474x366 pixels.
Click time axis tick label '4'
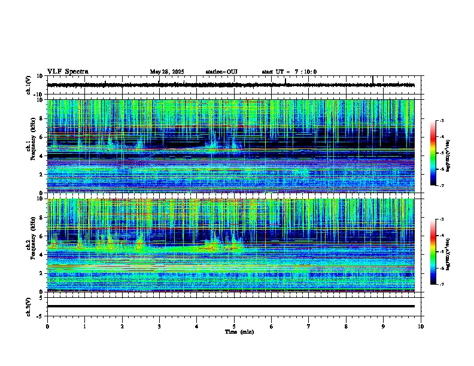(x=197, y=327)
